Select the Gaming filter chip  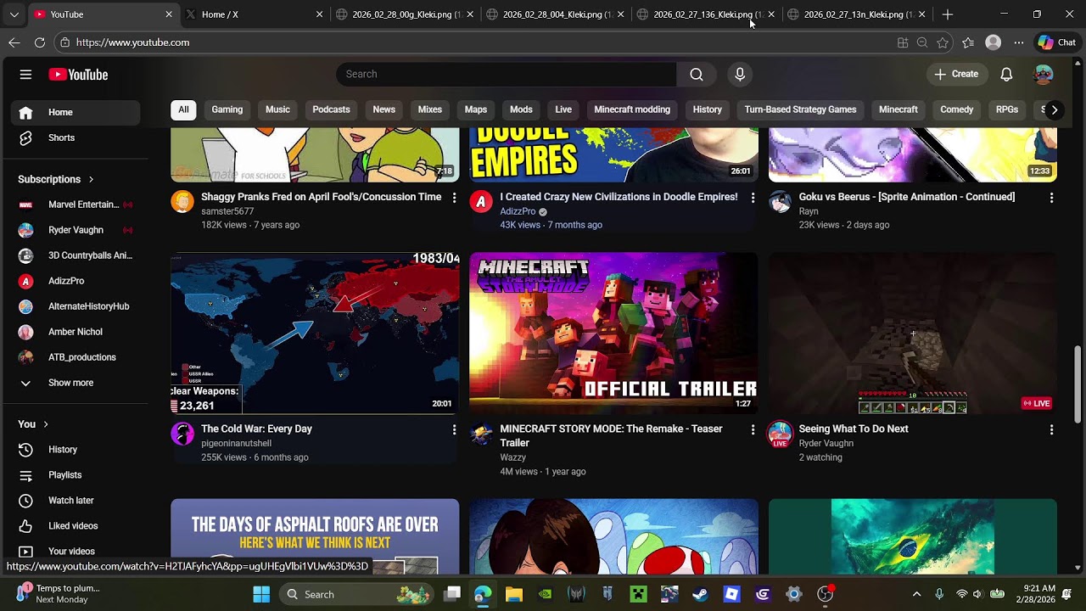(x=227, y=109)
